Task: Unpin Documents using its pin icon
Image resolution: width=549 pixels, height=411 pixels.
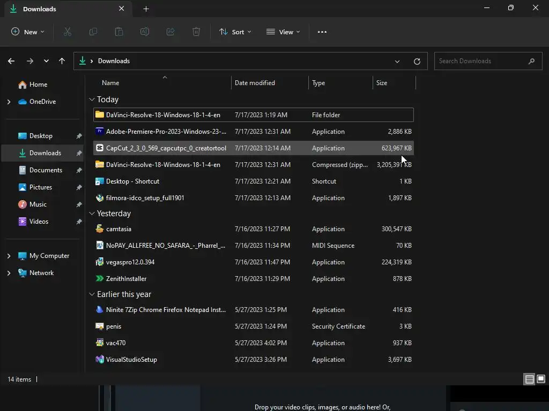Action: pos(79,170)
